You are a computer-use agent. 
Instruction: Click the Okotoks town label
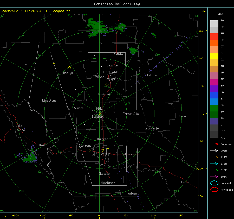pyautogui.click(x=104, y=174)
